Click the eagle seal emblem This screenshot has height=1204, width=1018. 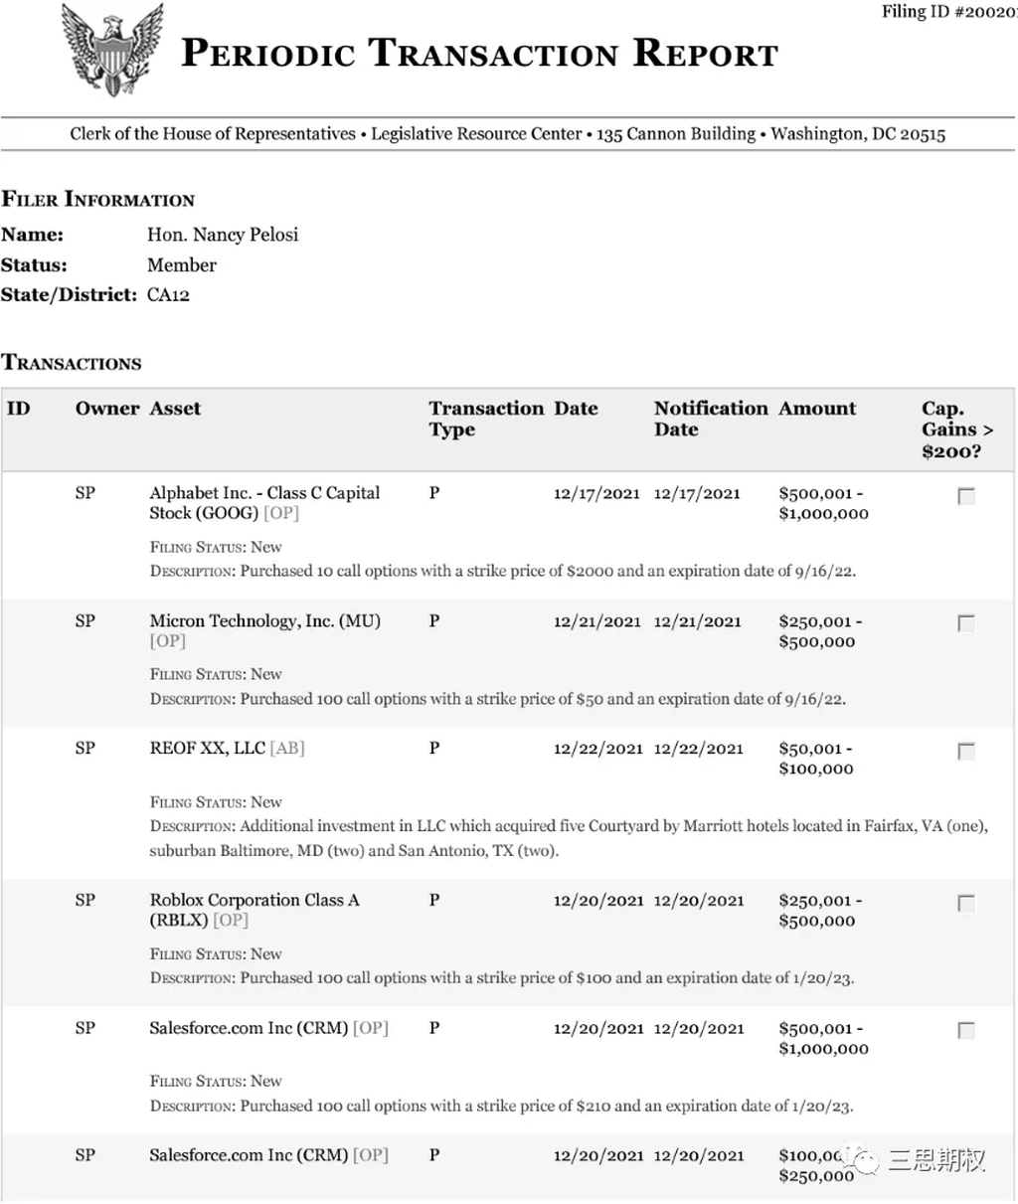[111, 50]
